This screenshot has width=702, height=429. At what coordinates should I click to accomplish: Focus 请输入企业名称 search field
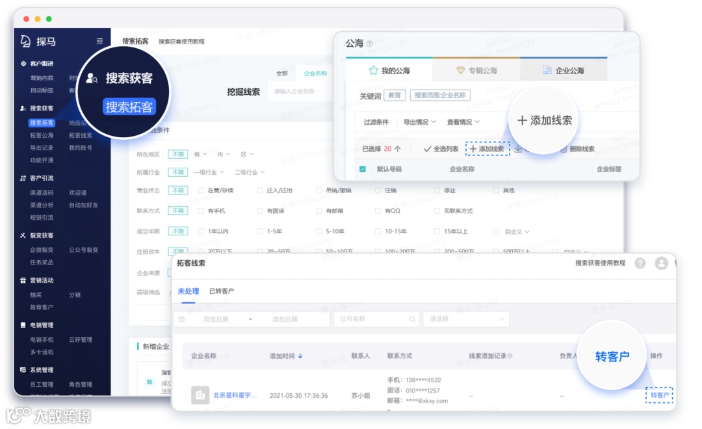[x=301, y=92]
